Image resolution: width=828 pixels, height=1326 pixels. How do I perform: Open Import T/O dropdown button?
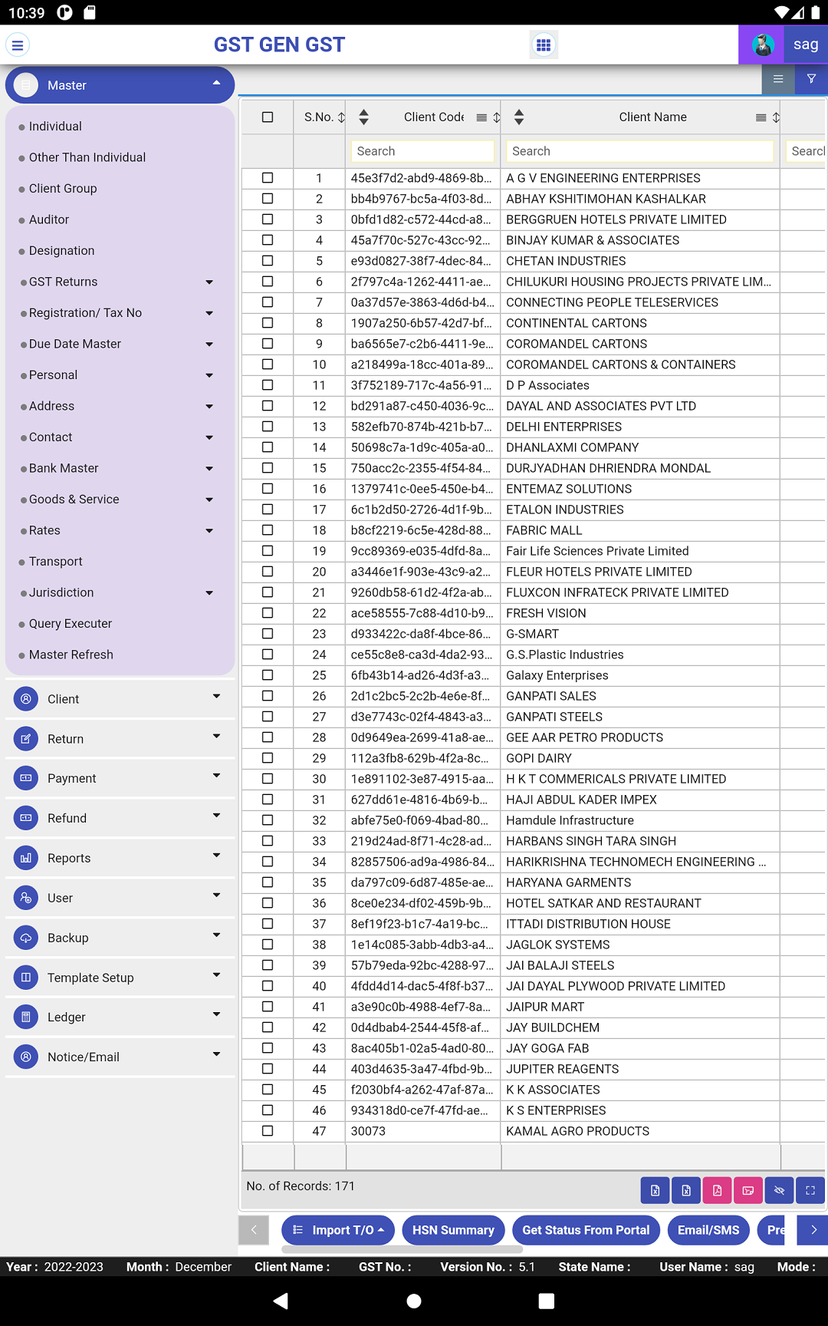(338, 1230)
